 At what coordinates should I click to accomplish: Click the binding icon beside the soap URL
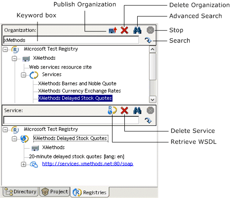(x=34, y=165)
